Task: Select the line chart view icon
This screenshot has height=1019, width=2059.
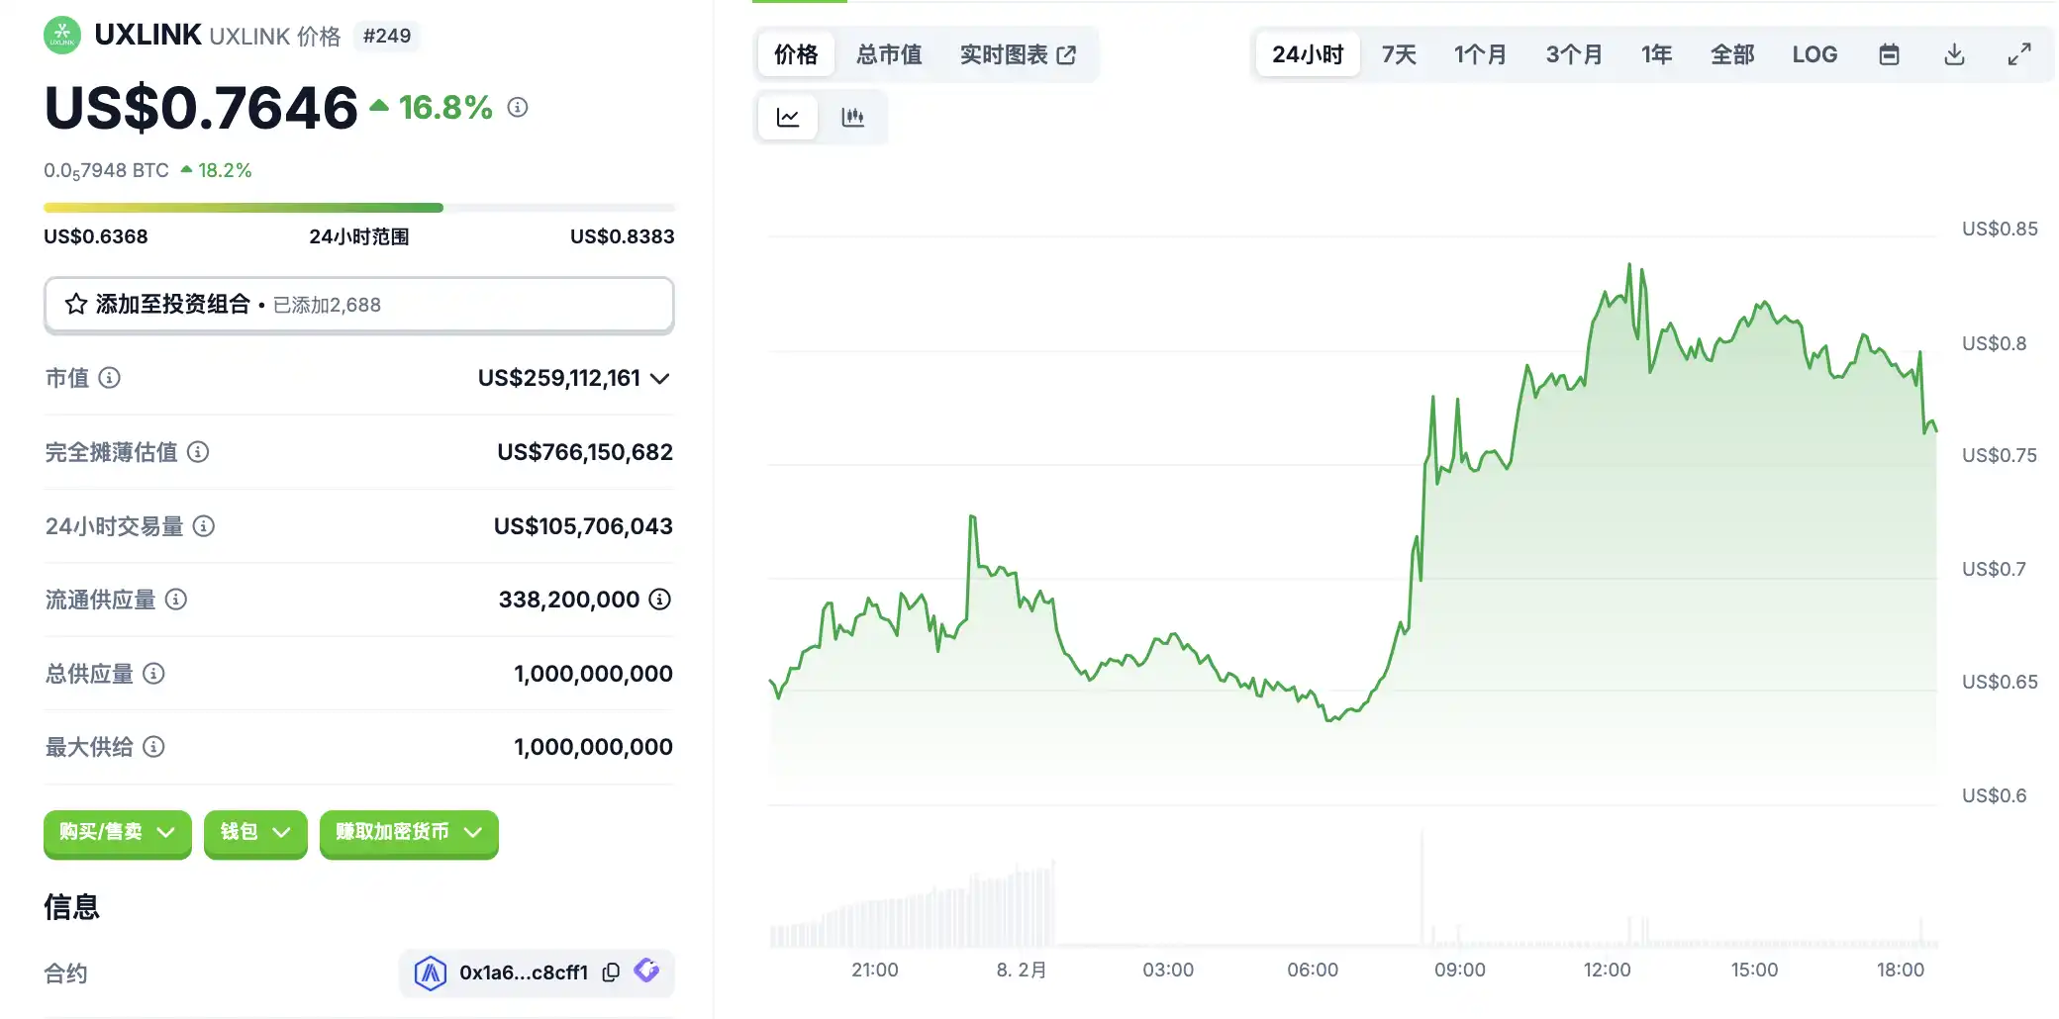Action: pyautogui.click(x=788, y=118)
